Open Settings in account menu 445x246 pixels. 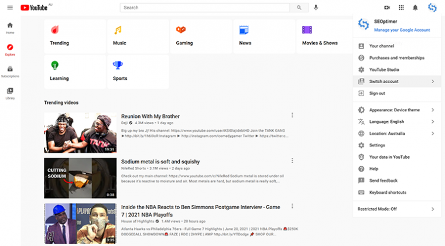pos(397,145)
